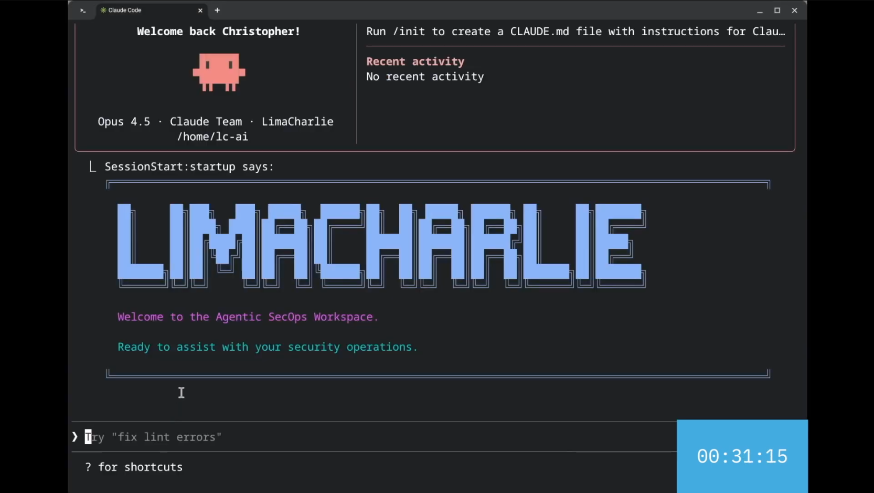Click the "Run /init to create a CLAUDE.md" tip
This screenshot has height=493, width=874.
[x=575, y=32]
